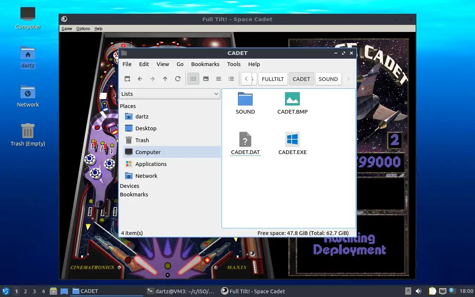Open a new tab in file manager
Screen dimensions: 475x297
[x=127, y=79]
